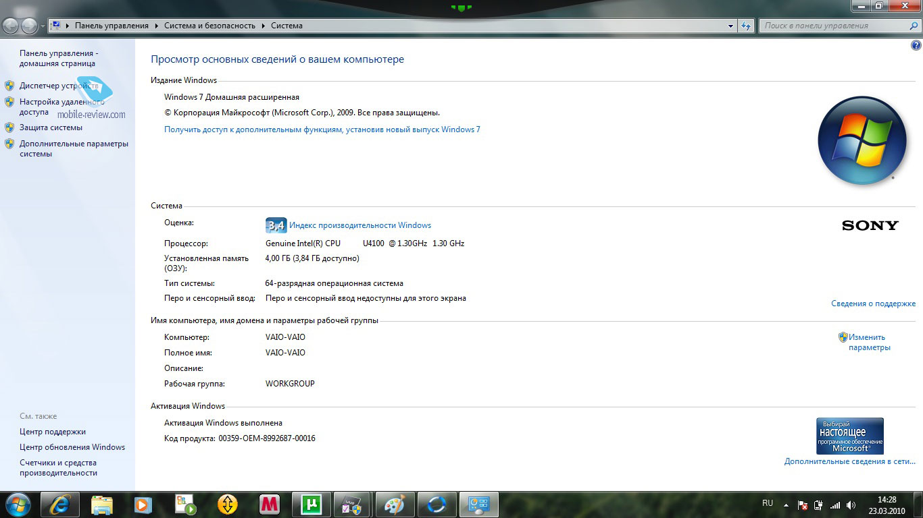Select 'Панель управления' breadcrumb
The image size is (923, 518).
coord(111,26)
